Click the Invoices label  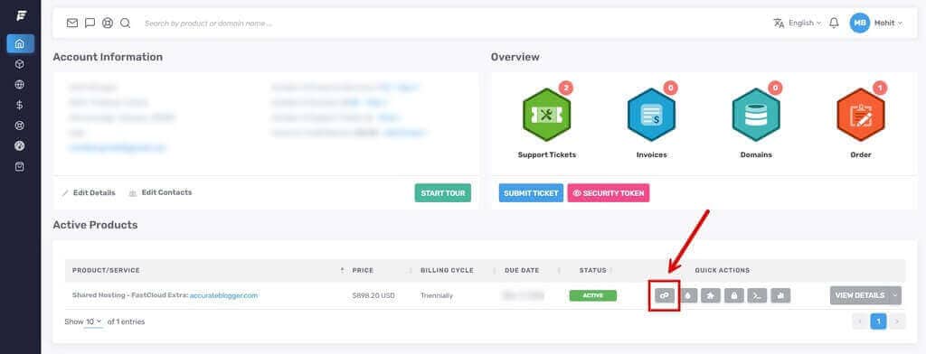tap(651, 154)
